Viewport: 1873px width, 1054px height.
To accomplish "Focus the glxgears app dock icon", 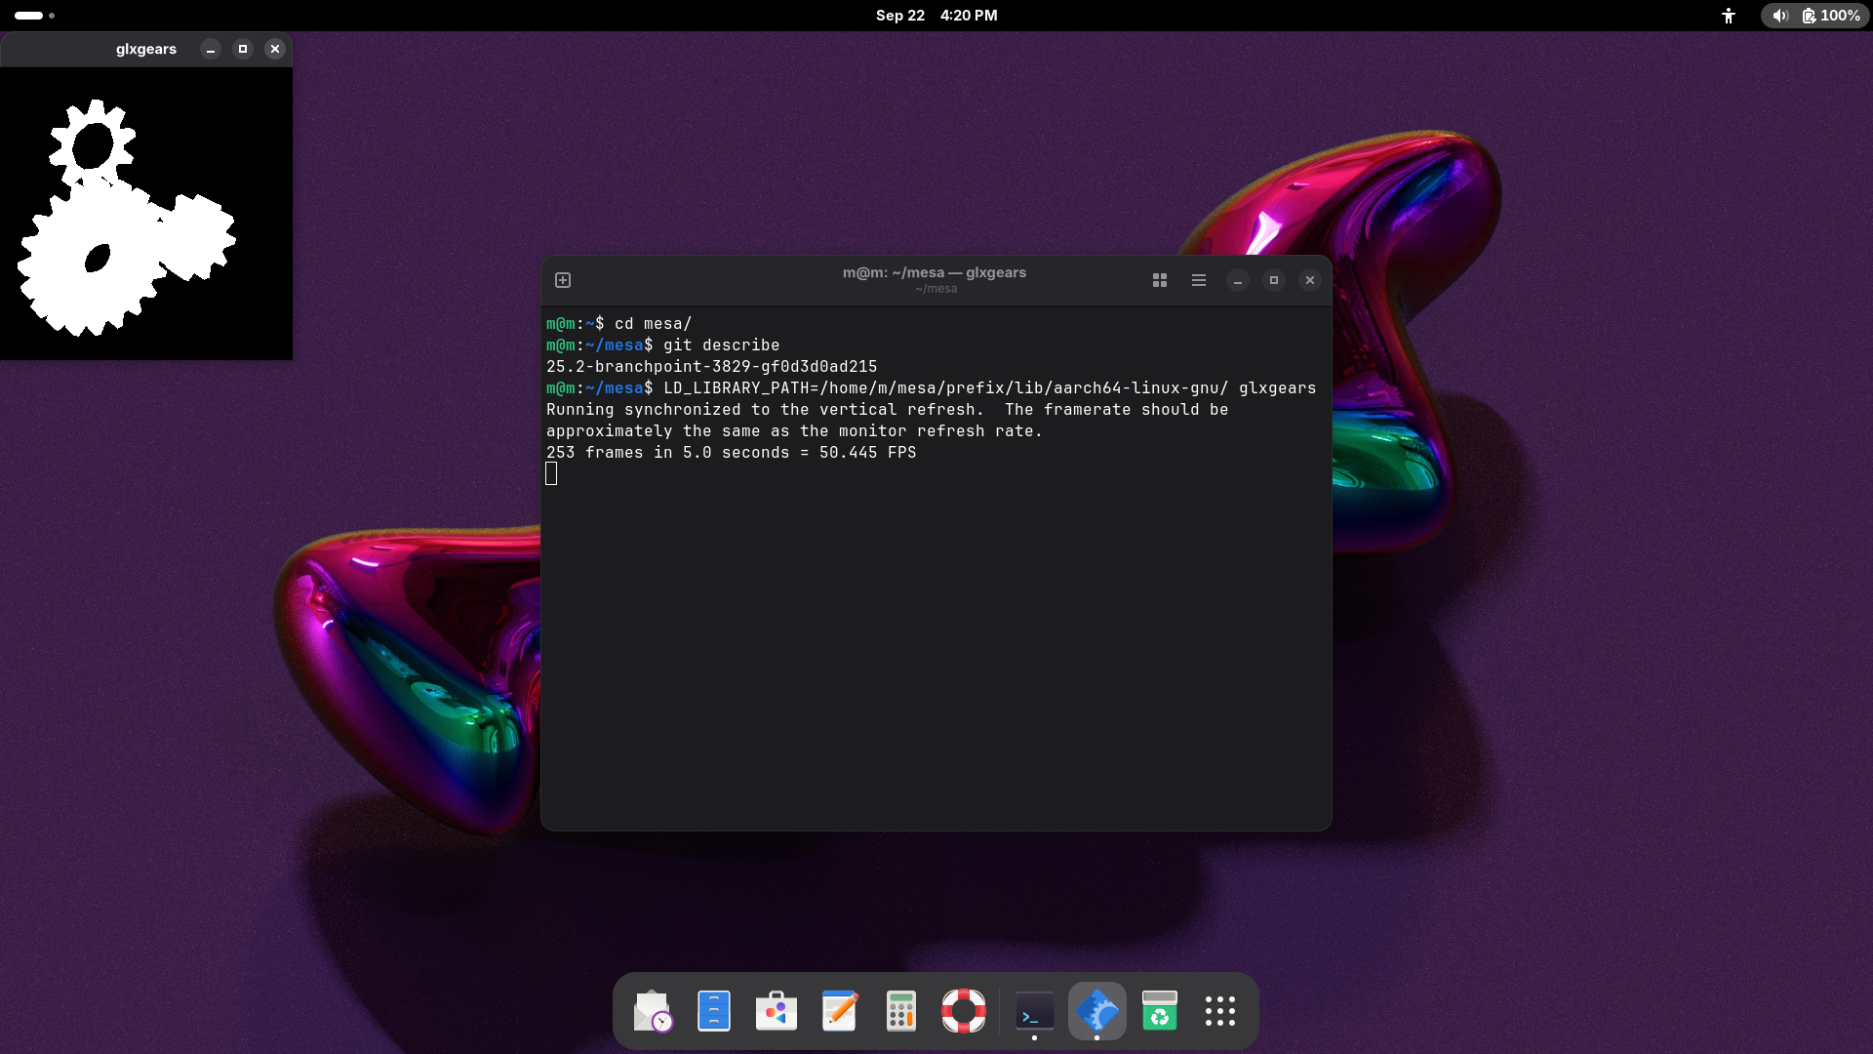I will tap(1096, 1011).
